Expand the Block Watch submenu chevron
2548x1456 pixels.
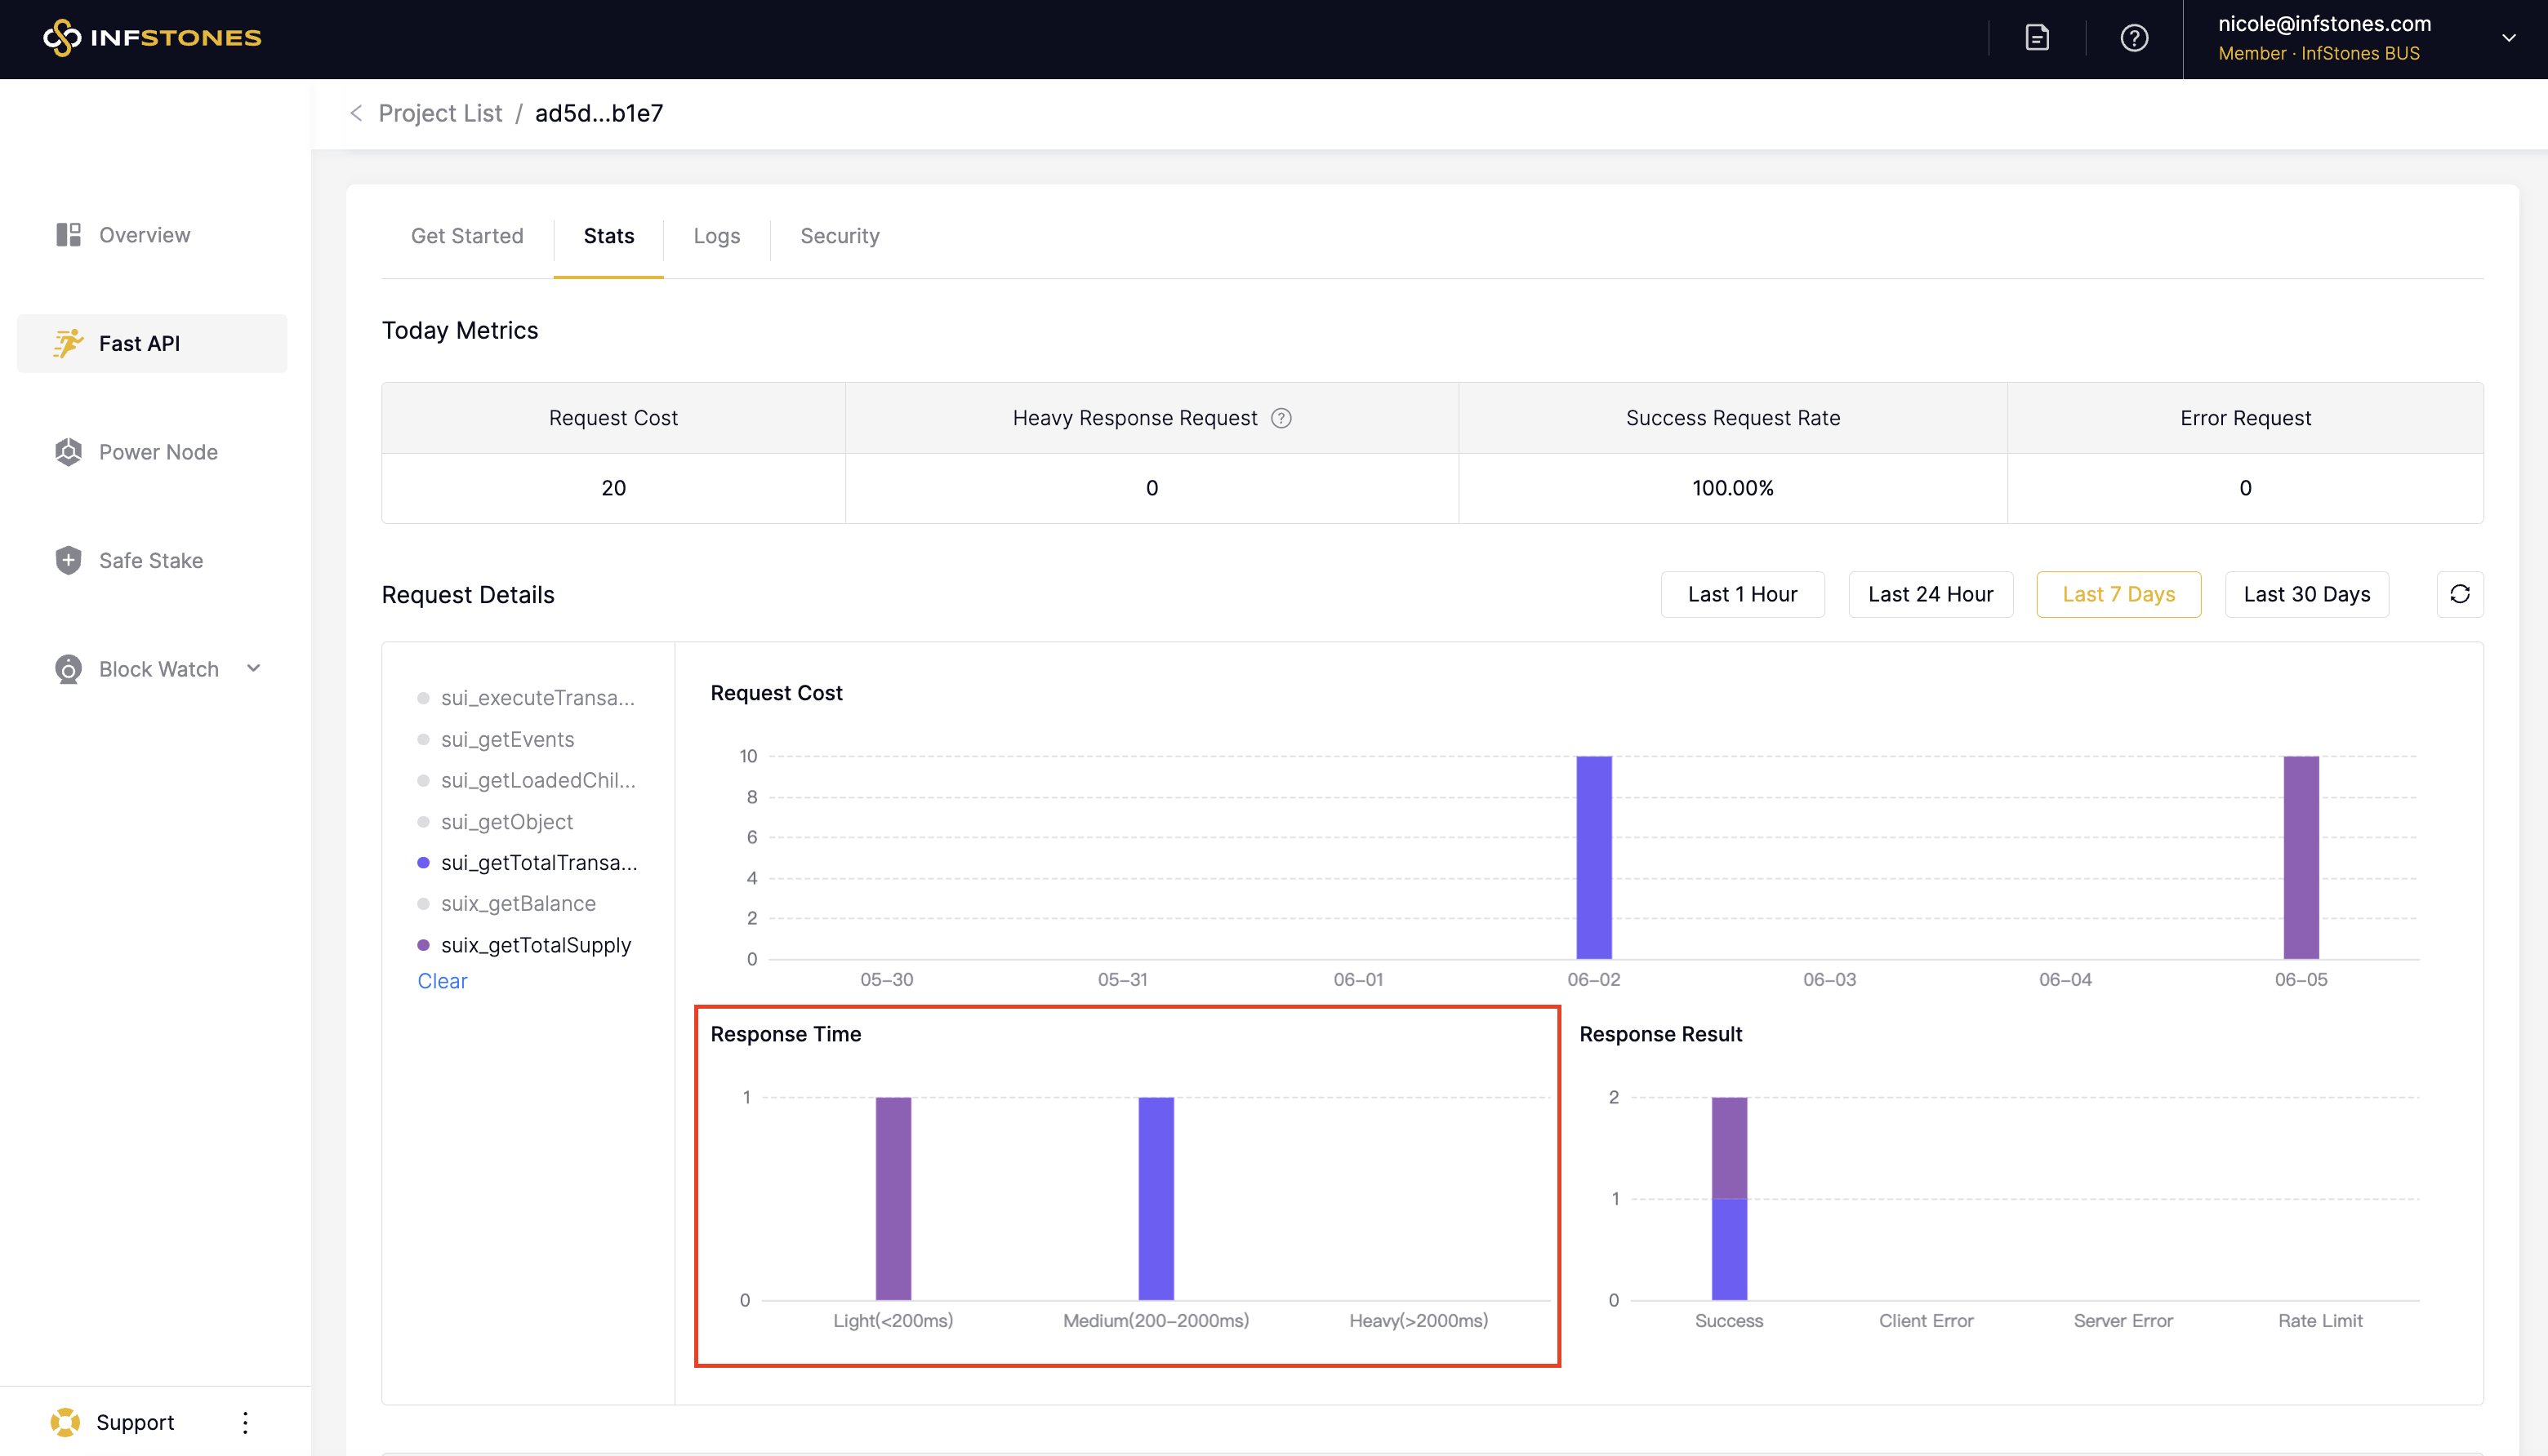click(x=254, y=668)
